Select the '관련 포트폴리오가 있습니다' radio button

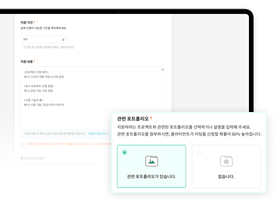(124, 152)
